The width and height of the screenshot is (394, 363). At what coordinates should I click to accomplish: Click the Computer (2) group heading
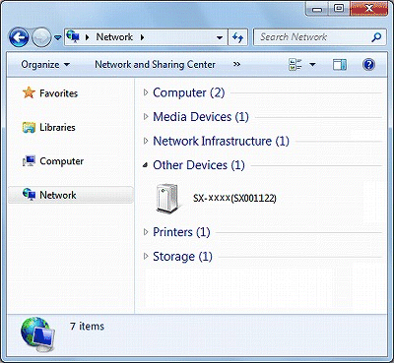(x=189, y=92)
